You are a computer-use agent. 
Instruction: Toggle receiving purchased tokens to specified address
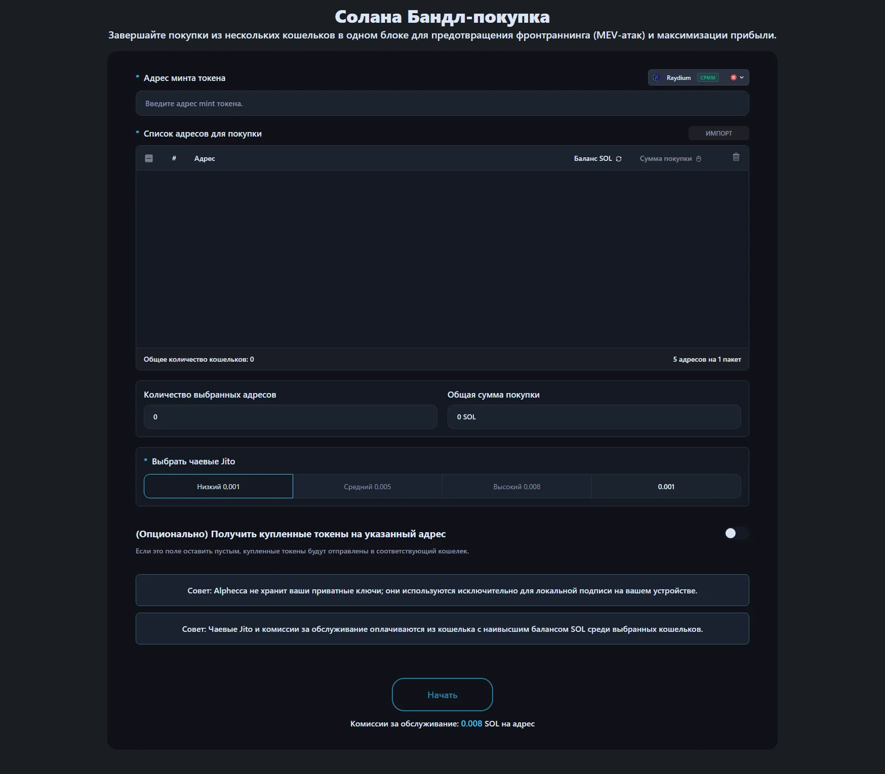(x=737, y=533)
